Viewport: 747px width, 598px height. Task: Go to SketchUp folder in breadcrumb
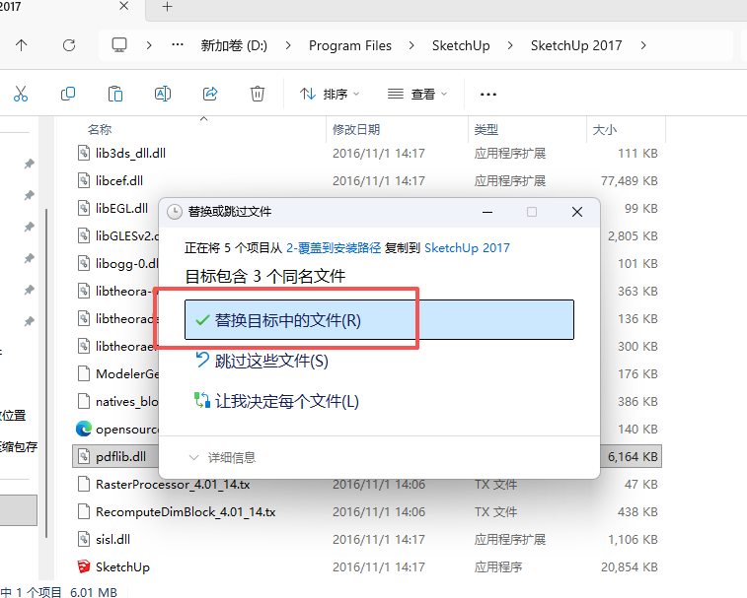[461, 45]
